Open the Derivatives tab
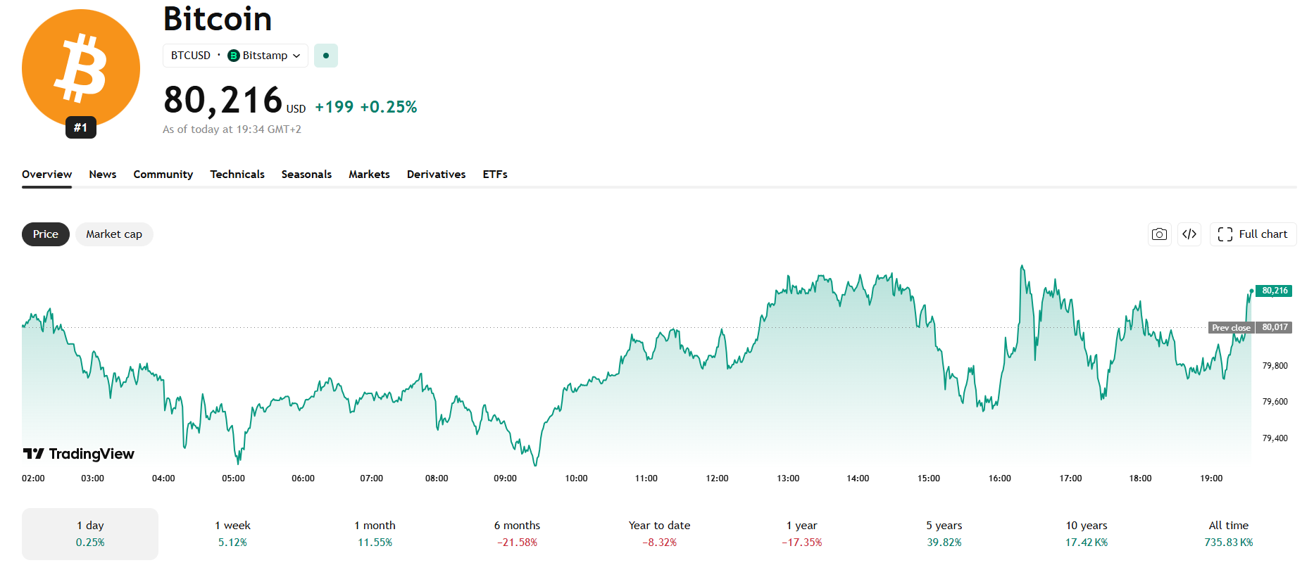The width and height of the screenshot is (1314, 577). pyautogui.click(x=436, y=175)
